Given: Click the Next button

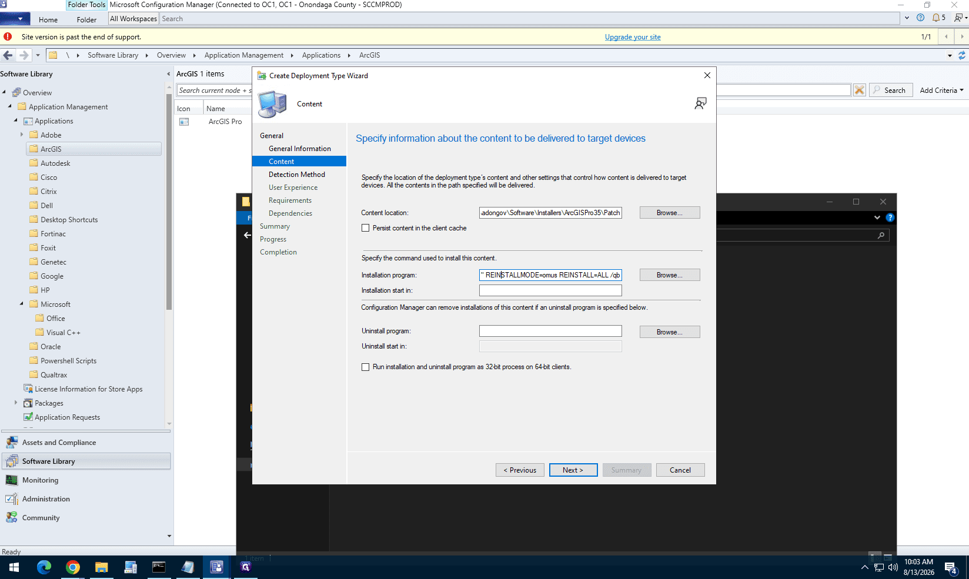Looking at the screenshot, I should pyautogui.click(x=573, y=470).
